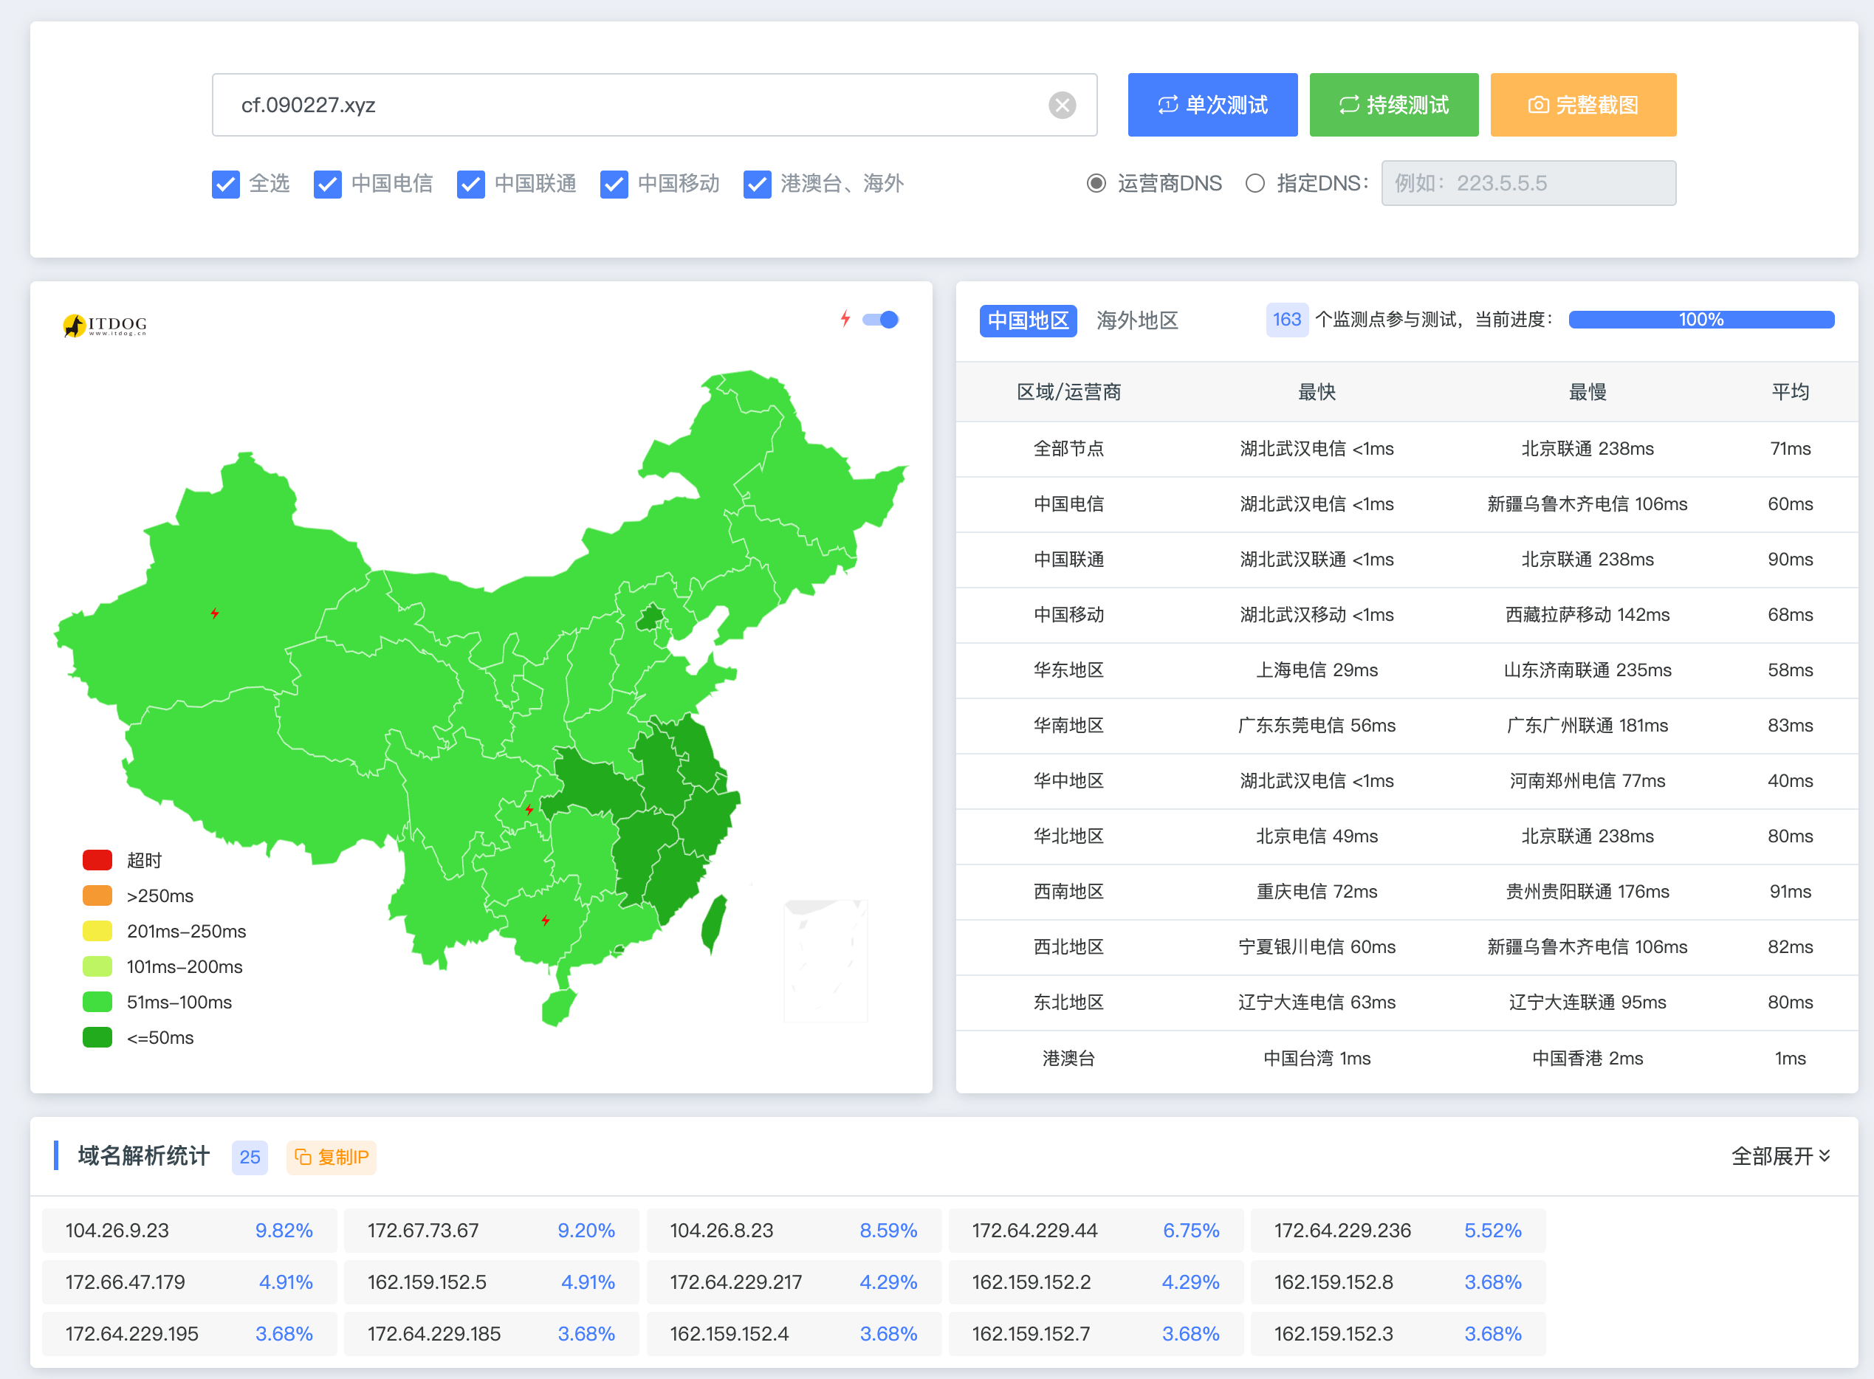Click the 163 monitoring points badge
The height and width of the screenshot is (1379, 1874).
click(1286, 320)
